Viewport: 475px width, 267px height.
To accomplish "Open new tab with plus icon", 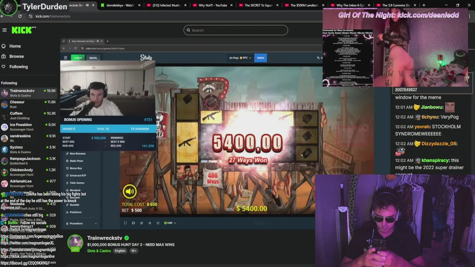I will point(424,5).
